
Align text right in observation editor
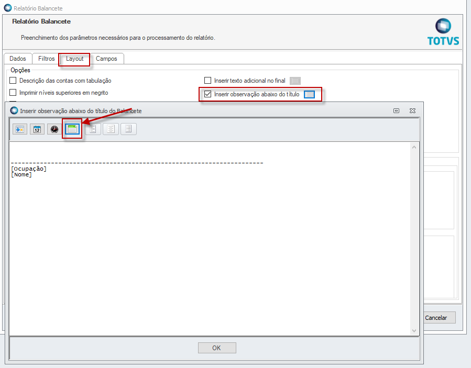(128, 129)
